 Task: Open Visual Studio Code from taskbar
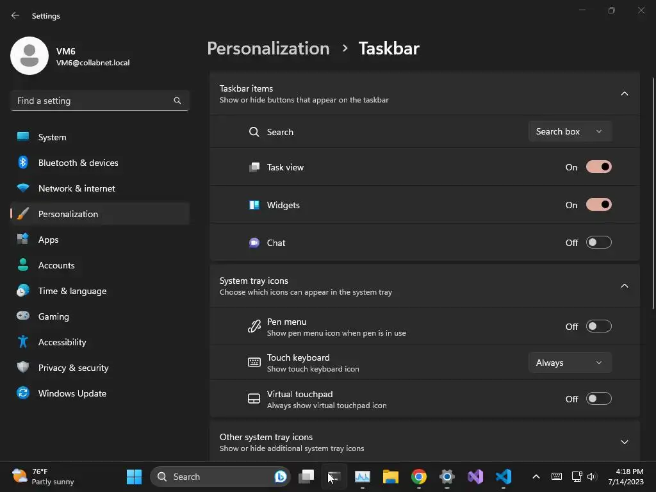[x=504, y=477]
